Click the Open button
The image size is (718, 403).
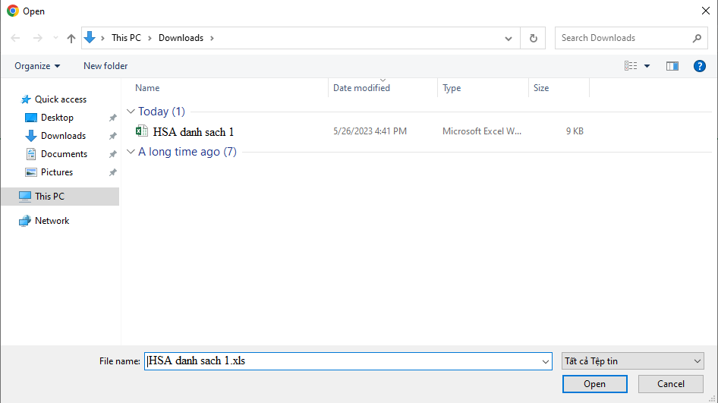tap(595, 384)
